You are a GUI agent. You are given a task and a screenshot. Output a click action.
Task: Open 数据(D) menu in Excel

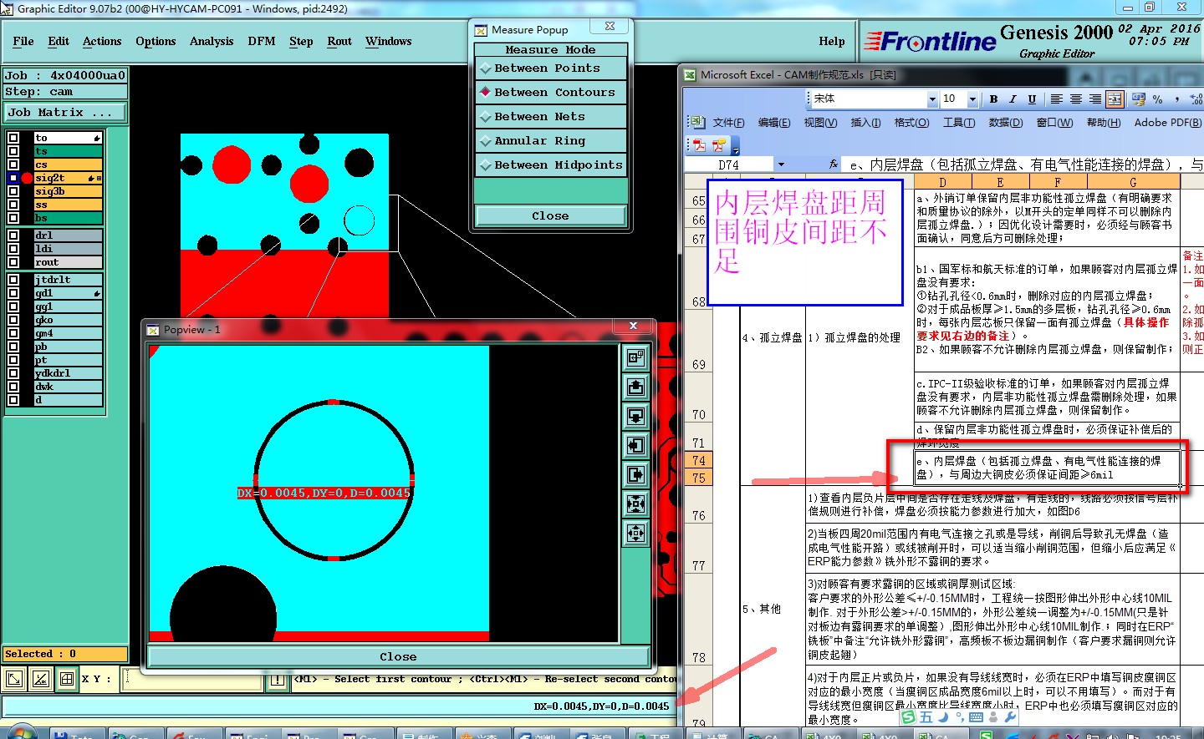[x=1005, y=123]
